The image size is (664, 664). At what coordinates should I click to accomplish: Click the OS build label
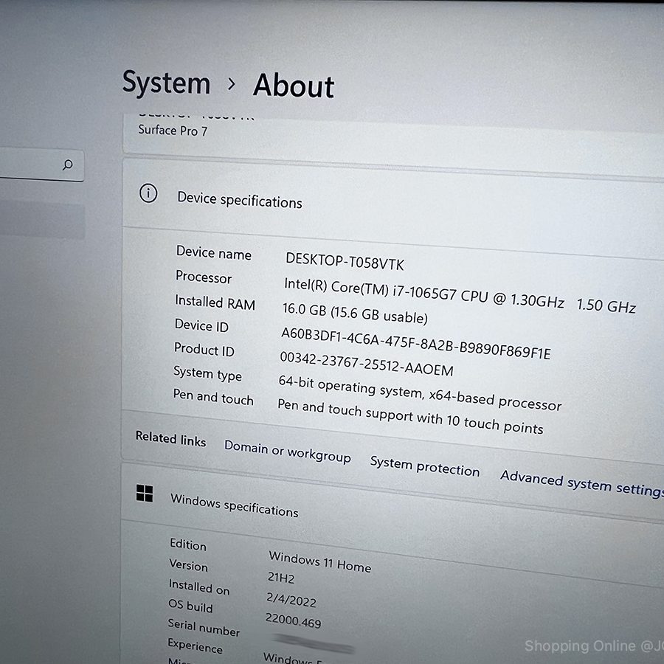point(190,606)
